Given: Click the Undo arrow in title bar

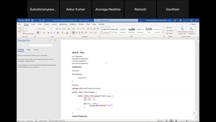Looking at the screenshot, I should coord(40,20).
